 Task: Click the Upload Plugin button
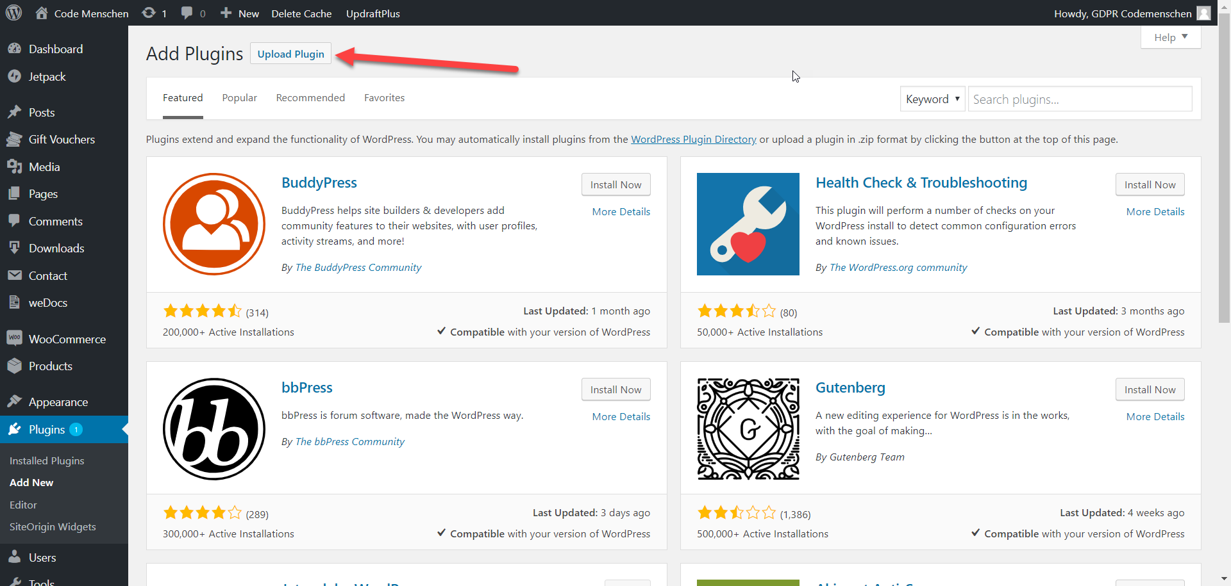click(290, 54)
